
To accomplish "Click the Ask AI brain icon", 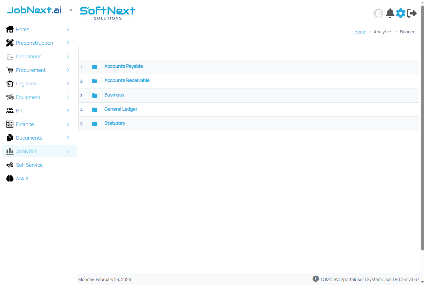I will click(x=10, y=178).
